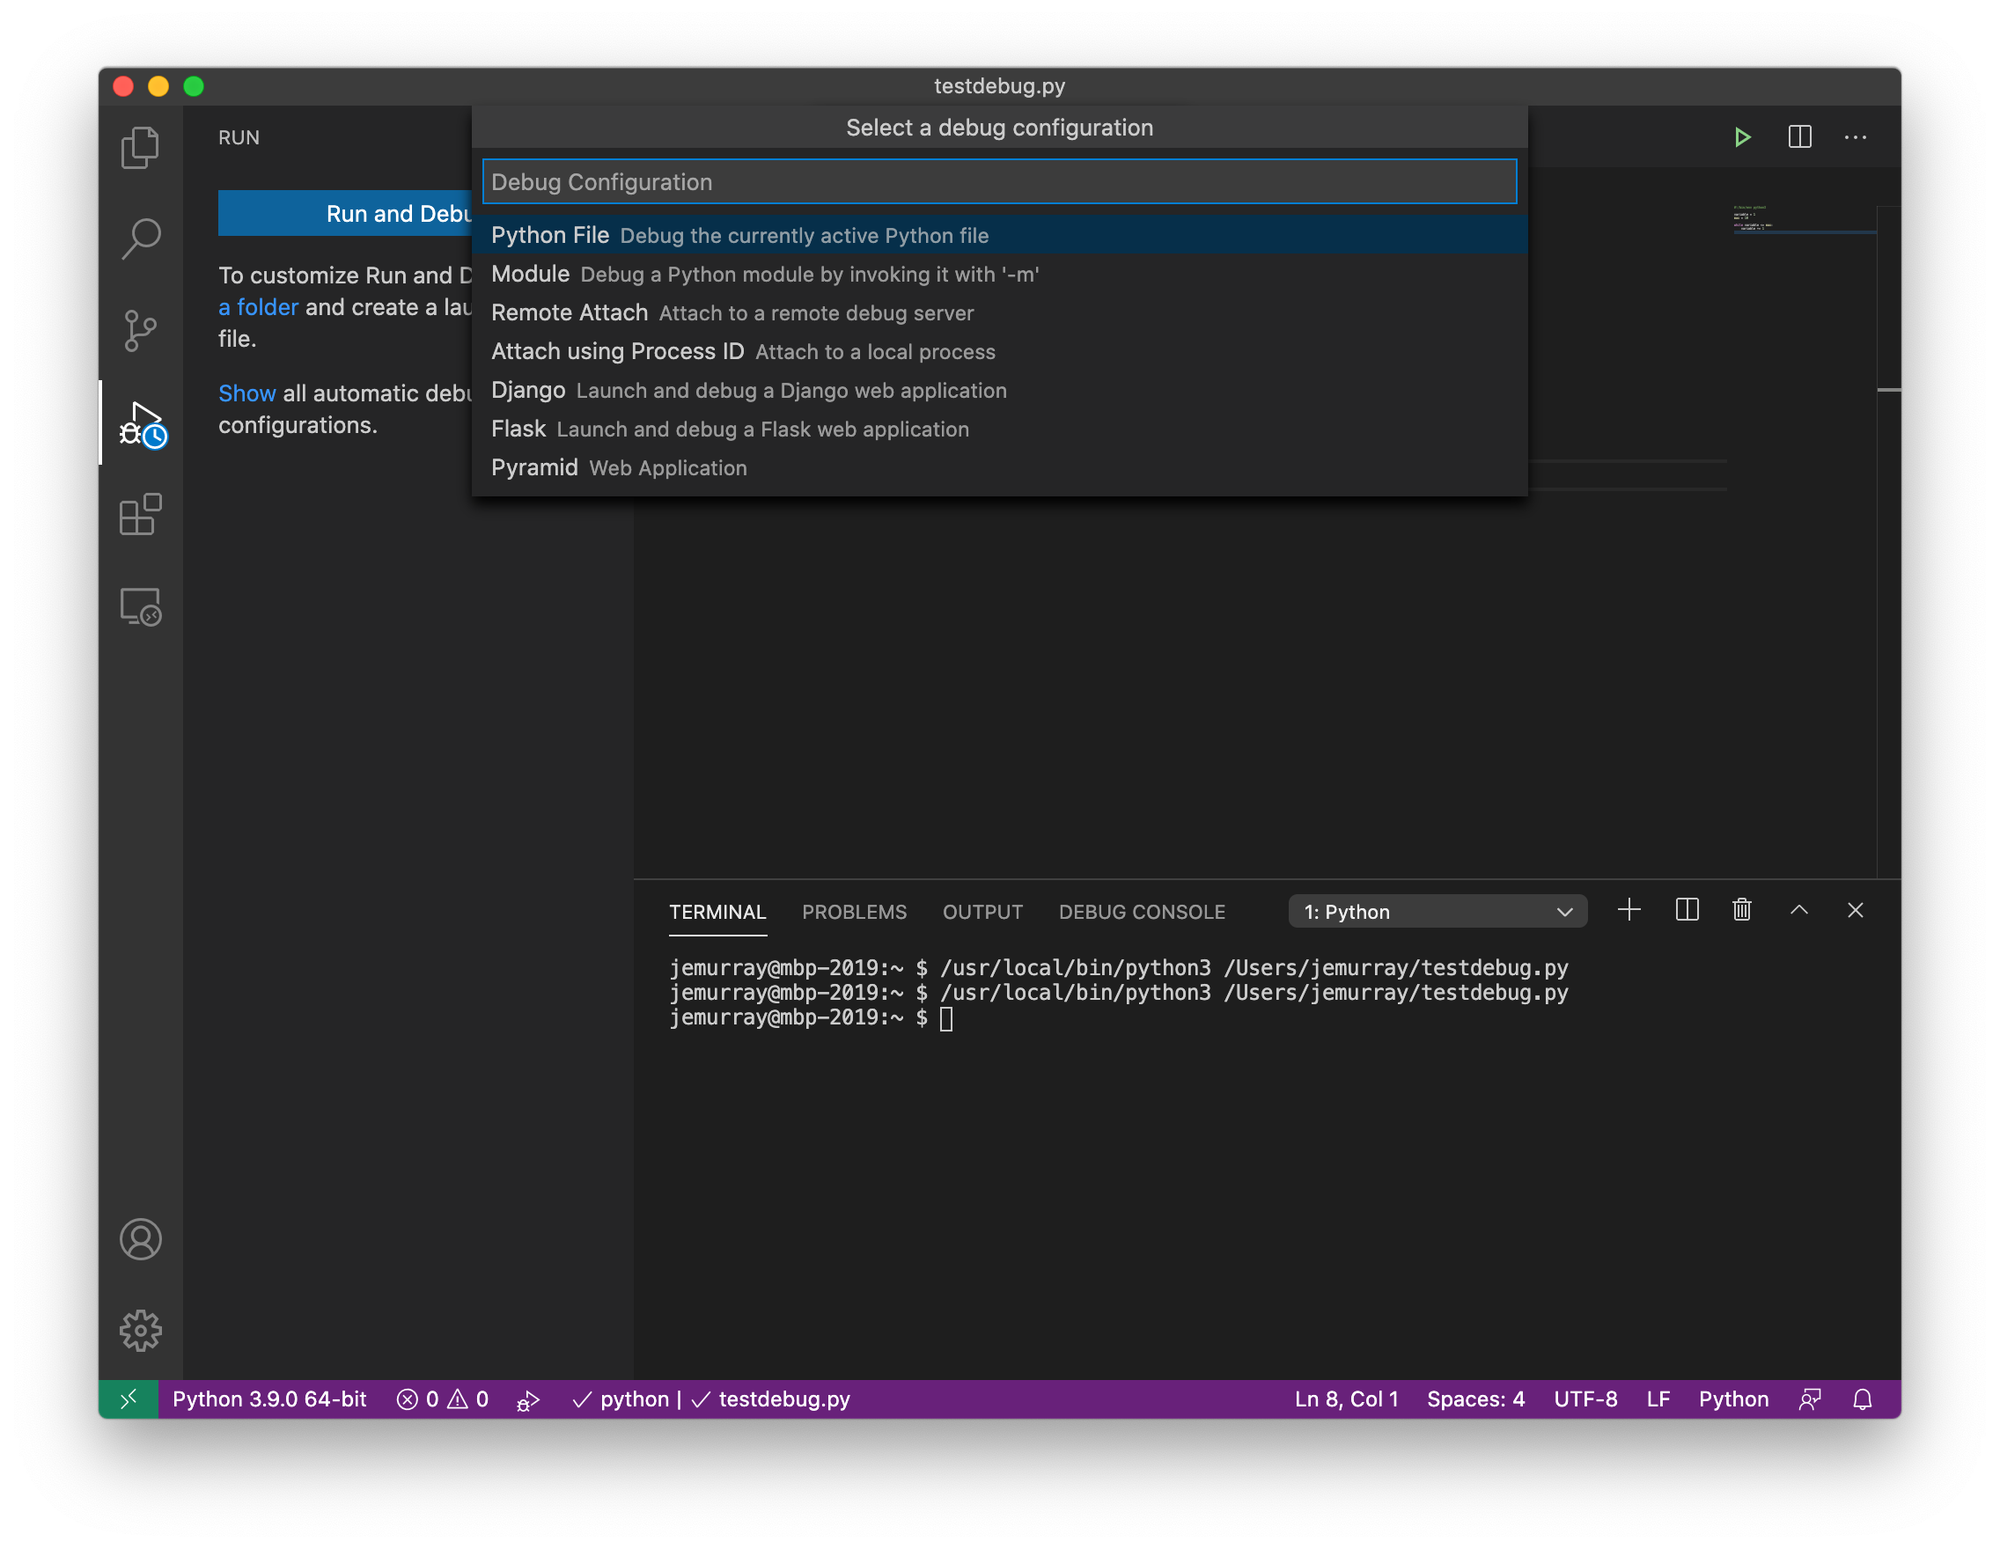
Task: Open the Remote Explorer icon
Action: (x=141, y=607)
